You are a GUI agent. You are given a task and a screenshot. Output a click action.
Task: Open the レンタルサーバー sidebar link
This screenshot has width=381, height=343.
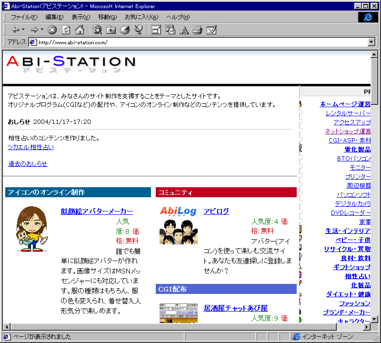pyautogui.click(x=348, y=113)
